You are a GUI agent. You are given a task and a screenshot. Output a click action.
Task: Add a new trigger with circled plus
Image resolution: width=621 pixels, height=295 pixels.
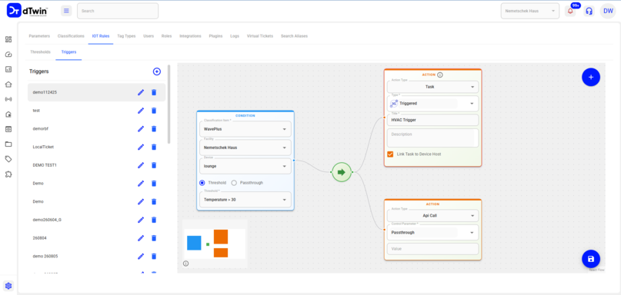click(x=157, y=71)
